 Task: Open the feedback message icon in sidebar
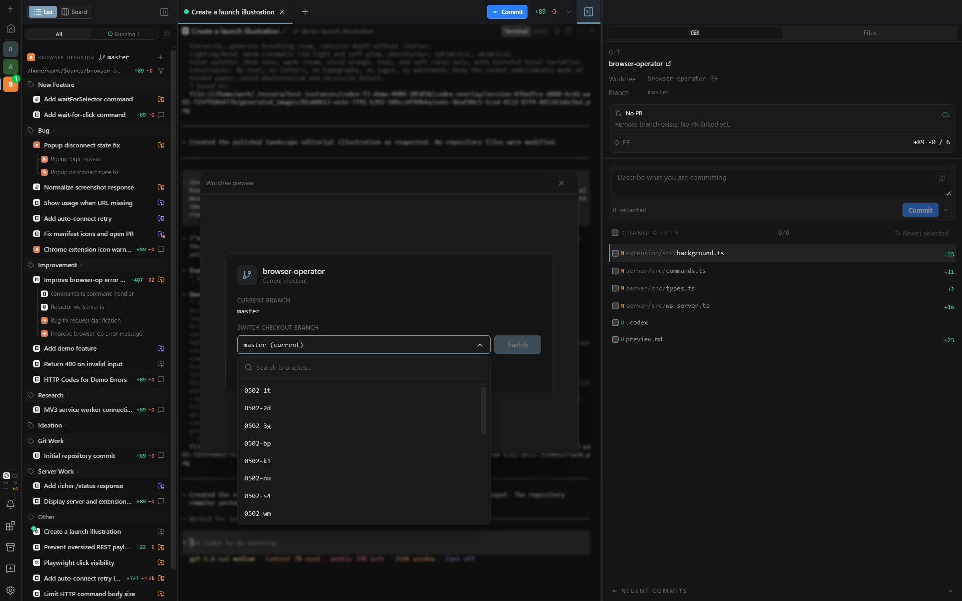click(x=11, y=569)
